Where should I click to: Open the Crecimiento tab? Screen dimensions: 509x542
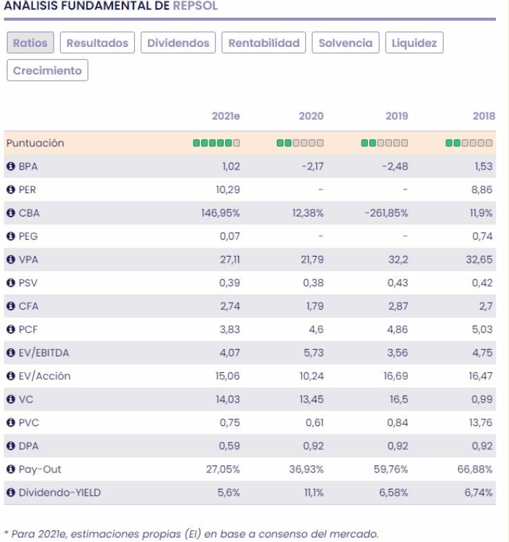(48, 70)
